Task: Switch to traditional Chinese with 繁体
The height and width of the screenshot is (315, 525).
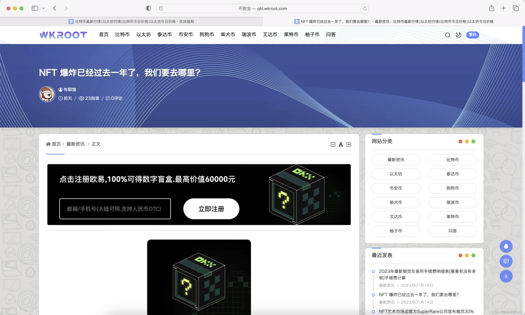Action: coord(472,35)
